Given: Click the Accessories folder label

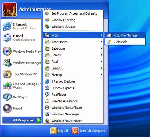Looking at the screenshot, I should 59,42.
